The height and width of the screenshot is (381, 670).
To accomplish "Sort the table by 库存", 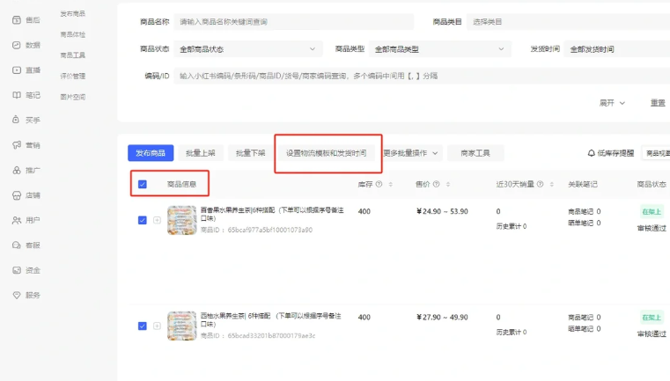I will [x=390, y=184].
